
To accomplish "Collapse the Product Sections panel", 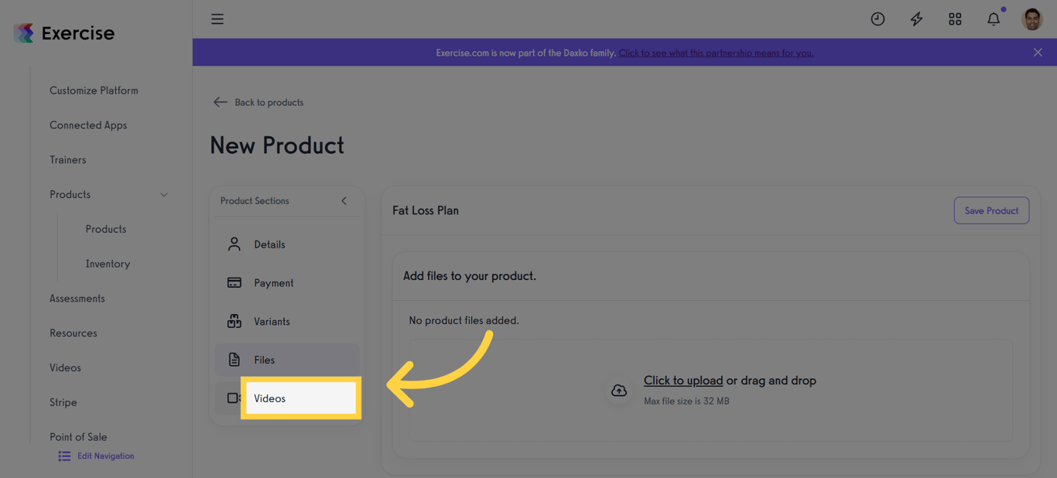I will tap(344, 200).
